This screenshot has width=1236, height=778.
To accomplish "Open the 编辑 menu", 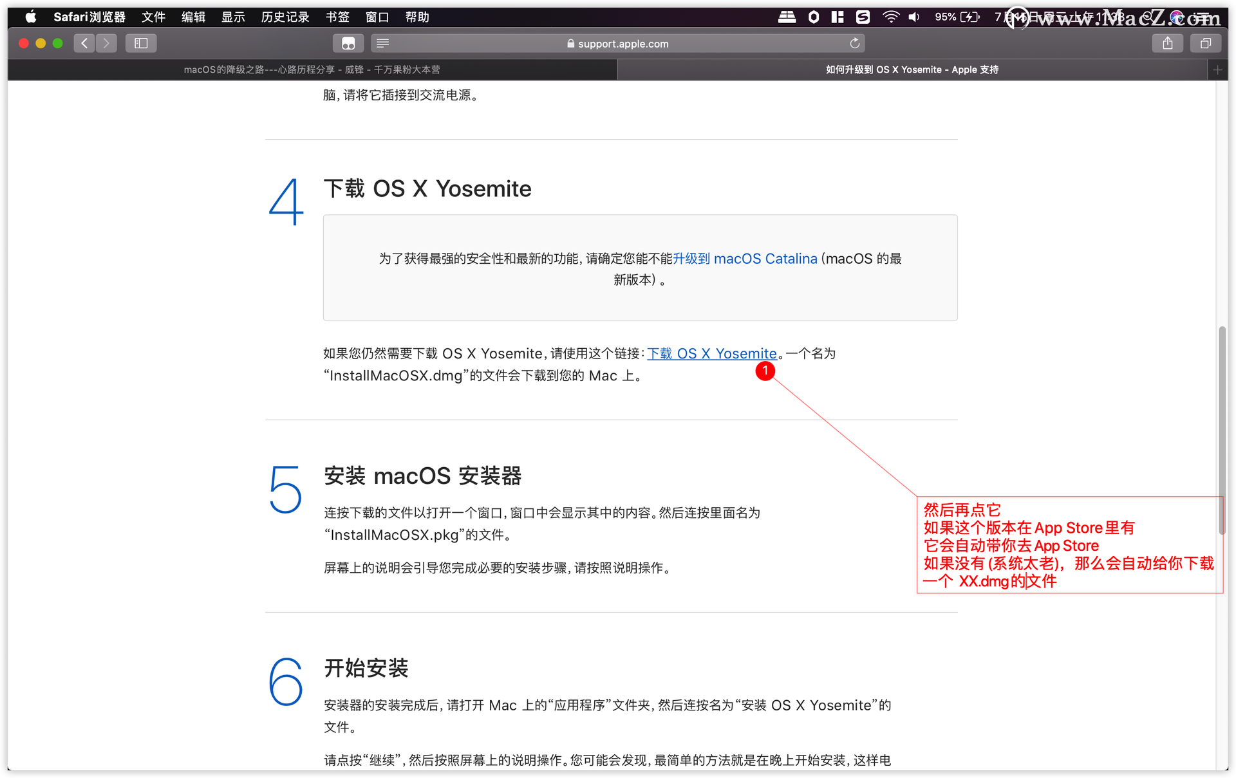I will (x=193, y=17).
